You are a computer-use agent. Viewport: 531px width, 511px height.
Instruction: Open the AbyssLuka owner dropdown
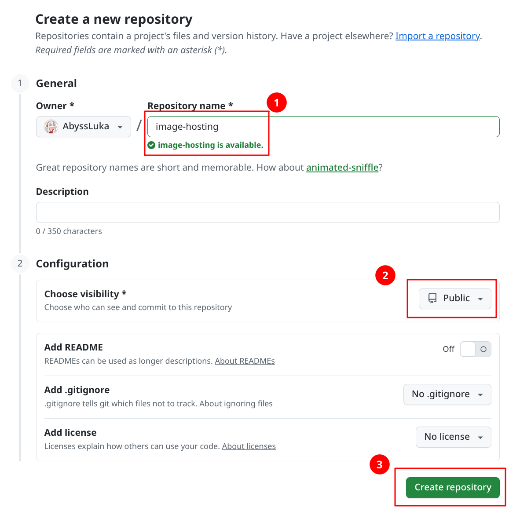(x=84, y=127)
